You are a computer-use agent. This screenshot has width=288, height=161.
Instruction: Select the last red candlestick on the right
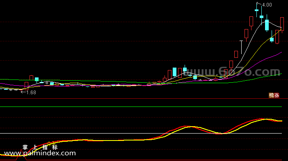[x=282, y=24]
